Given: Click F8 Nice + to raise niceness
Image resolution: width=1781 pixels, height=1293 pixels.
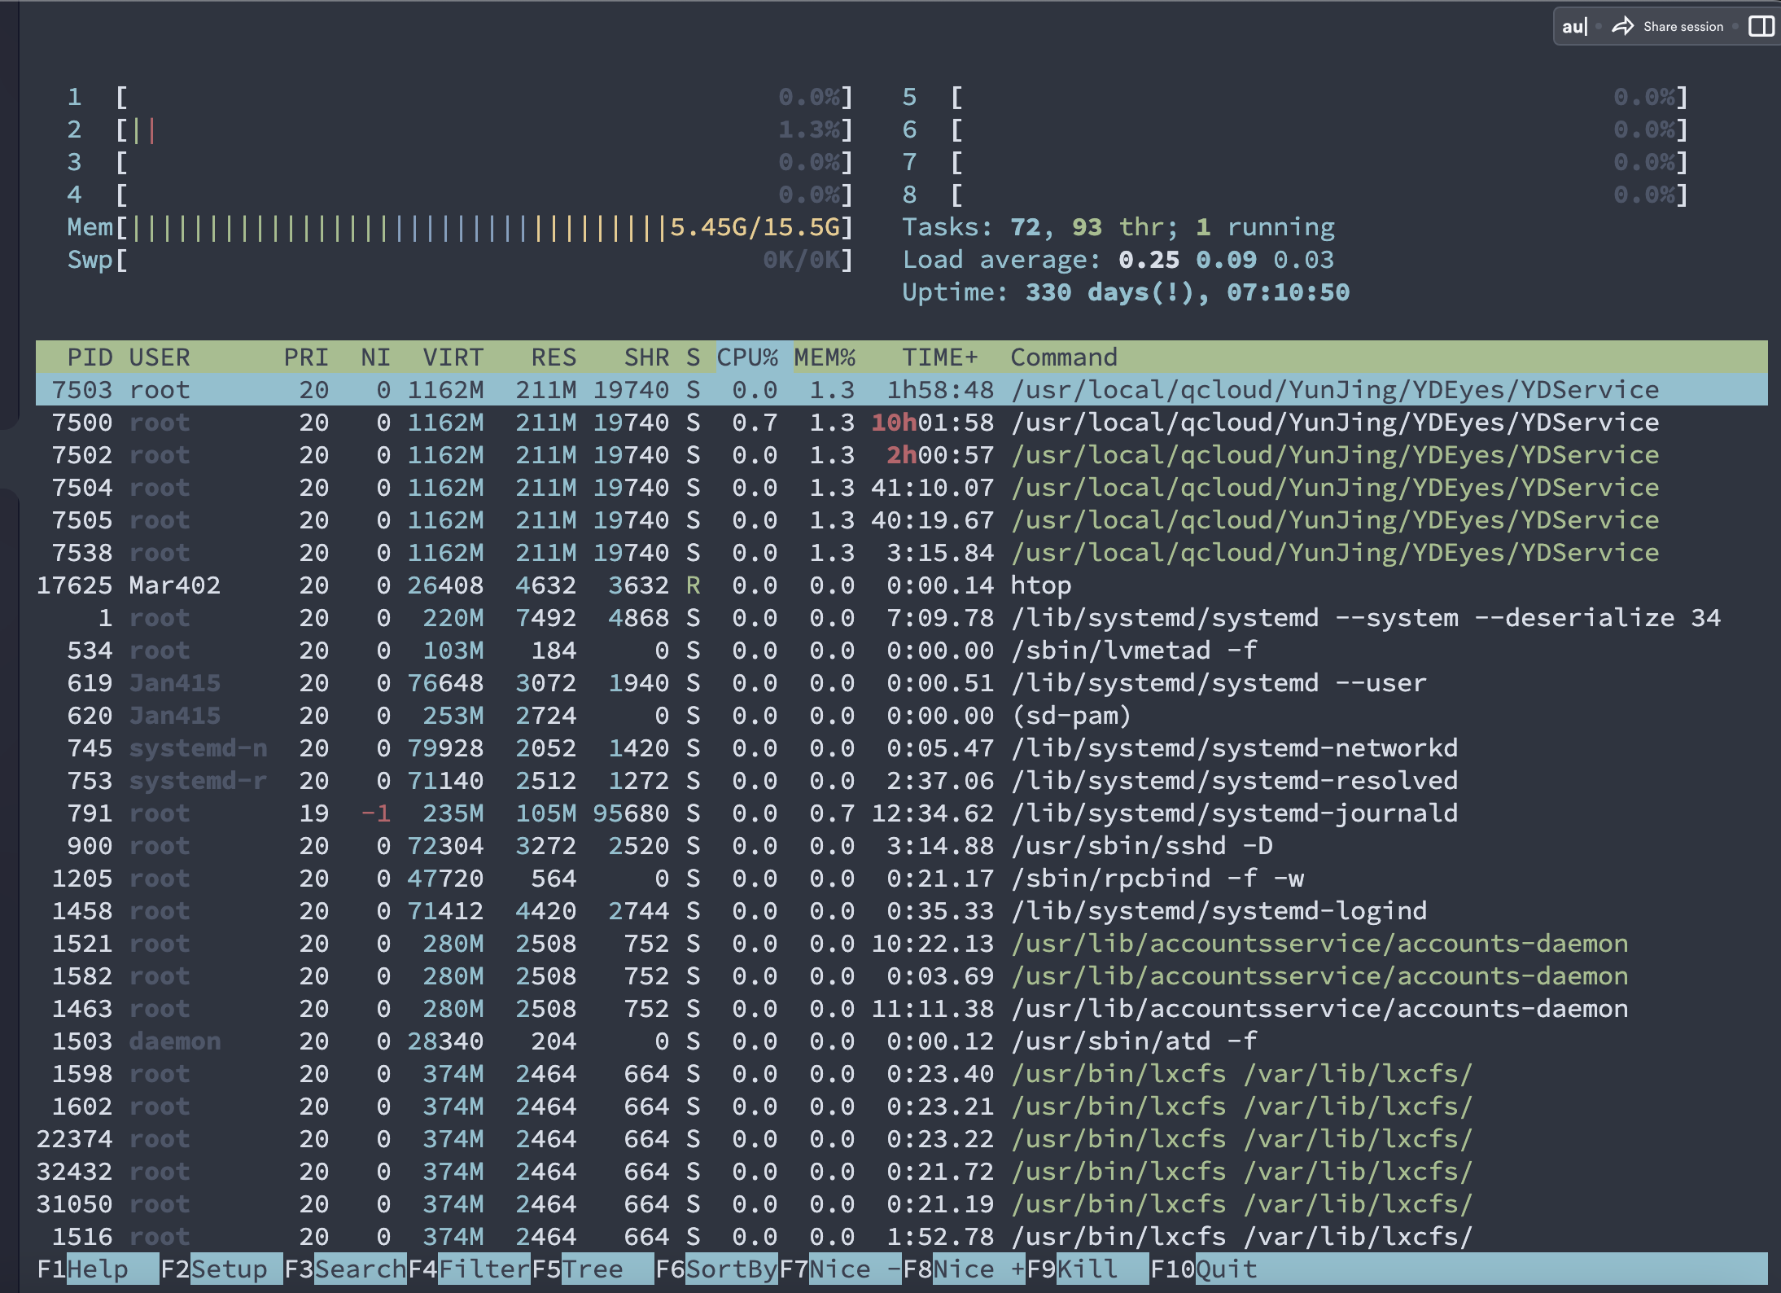Looking at the screenshot, I should pyautogui.click(x=964, y=1269).
